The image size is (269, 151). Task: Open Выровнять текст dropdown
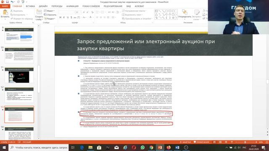point(132,15)
